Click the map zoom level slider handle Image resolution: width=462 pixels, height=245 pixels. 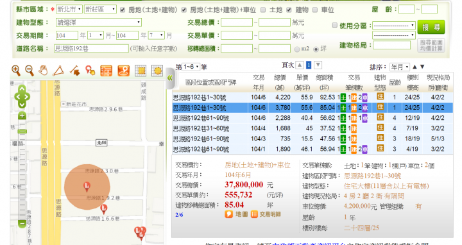click(x=22, y=131)
